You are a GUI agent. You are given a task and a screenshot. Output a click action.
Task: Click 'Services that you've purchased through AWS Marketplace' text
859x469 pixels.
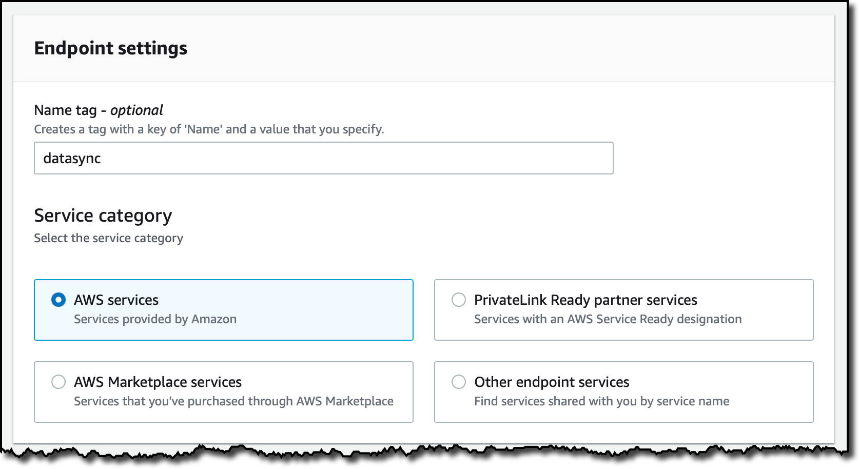pyautogui.click(x=233, y=401)
